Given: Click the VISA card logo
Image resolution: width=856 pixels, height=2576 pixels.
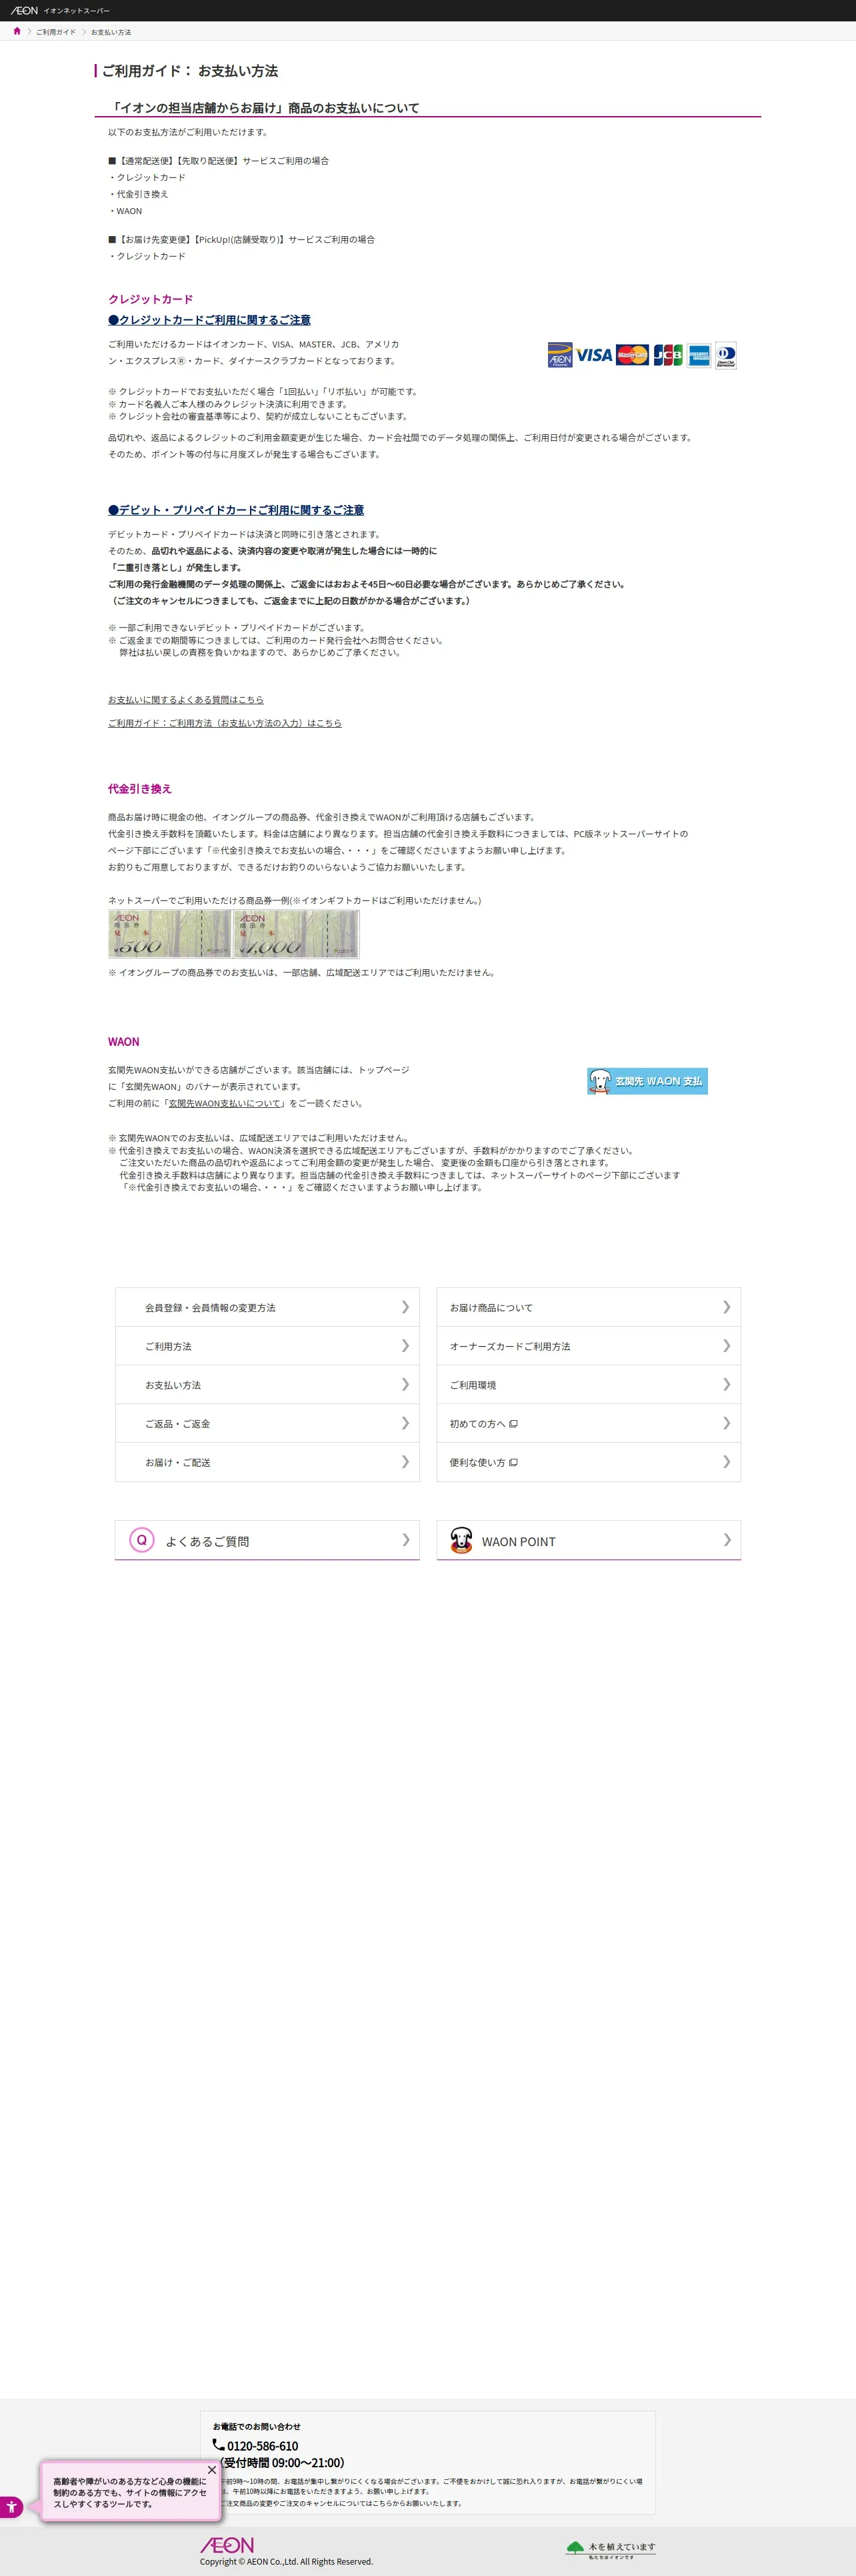Looking at the screenshot, I should click(594, 355).
